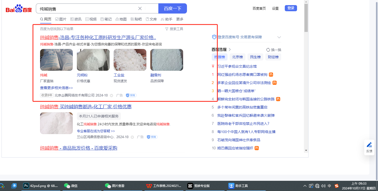Open the ad dropdown beside 北京企腾网络技术有限公司 2024-10
The width and height of the screenshot is (378, 191).
click(111, 96)
